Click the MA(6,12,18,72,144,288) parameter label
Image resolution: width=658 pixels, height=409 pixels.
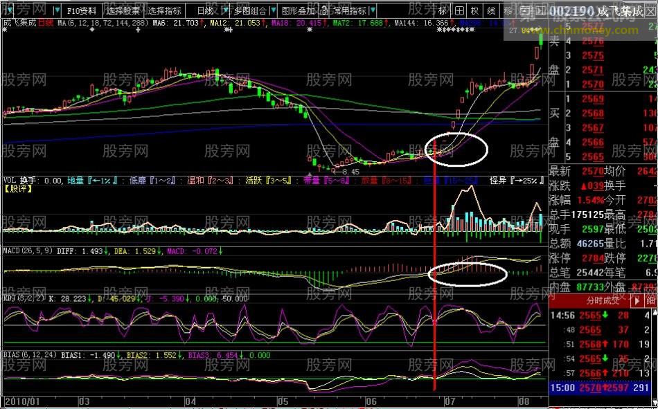coord(103,23)
